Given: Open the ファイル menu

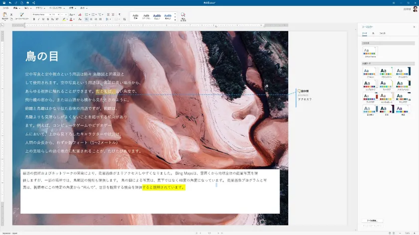Looking at the screenshot, I should [5, 8].
